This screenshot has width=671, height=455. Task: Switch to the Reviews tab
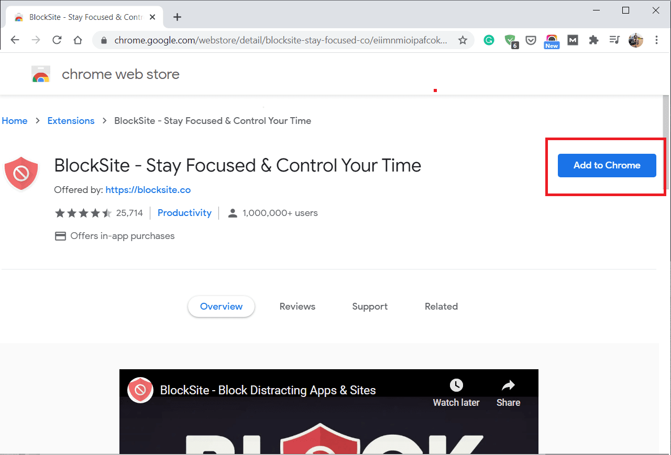(x=298, y=306)
